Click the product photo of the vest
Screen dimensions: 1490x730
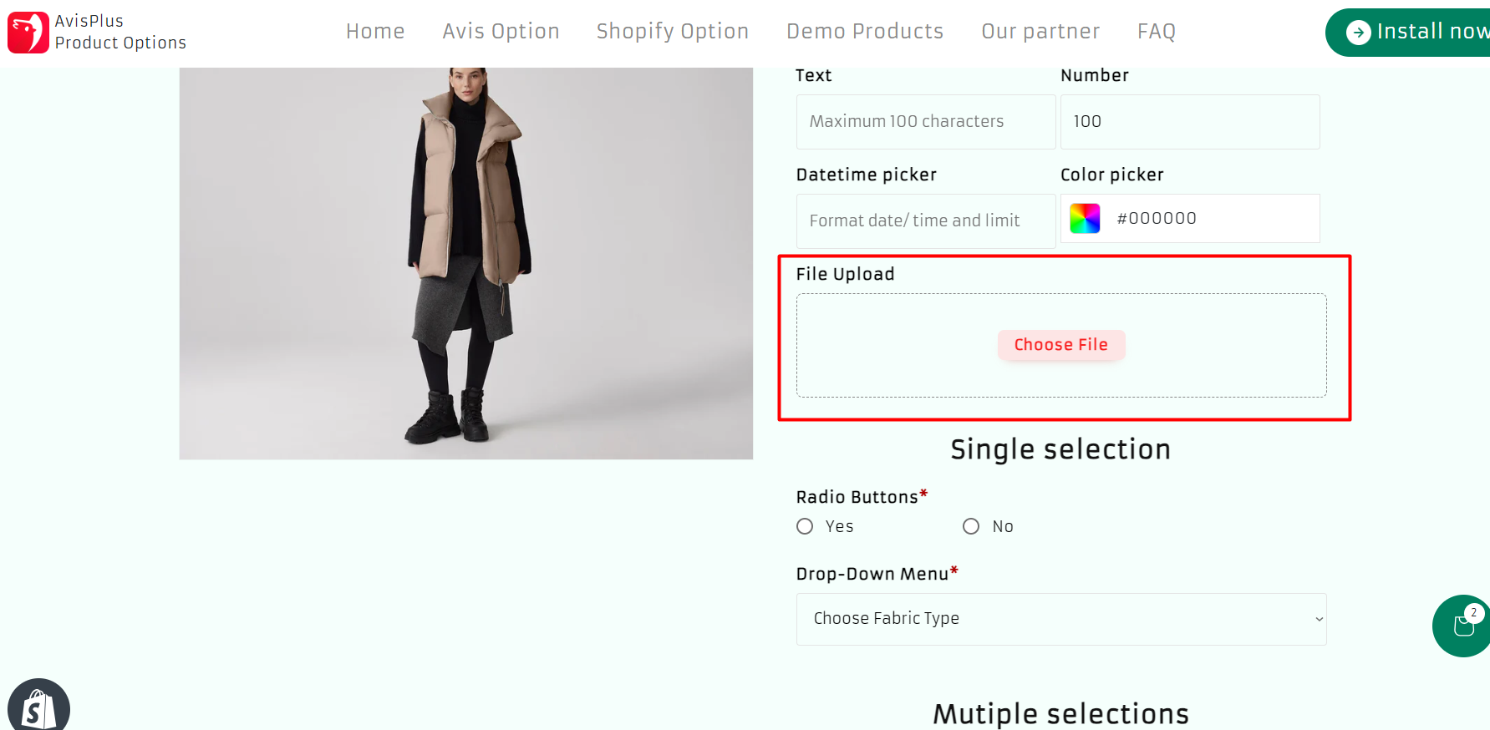(x=465, y=263)
